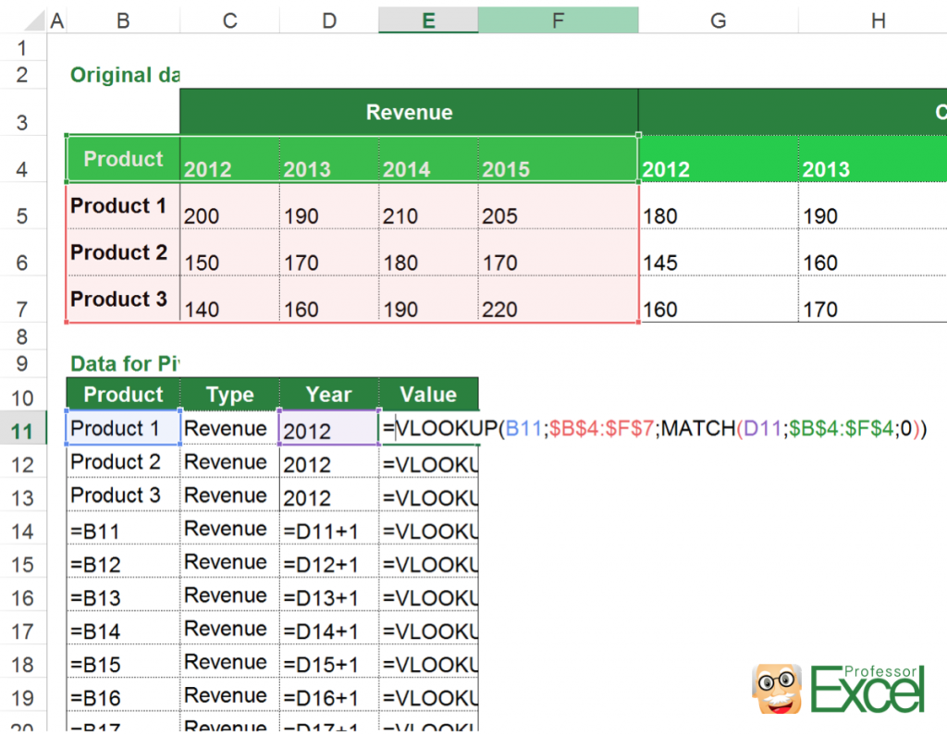Viewport: 947px width, 735px height.
Task: Click the VLOOKUP formula cell in row 11
Action: point(429,428)
